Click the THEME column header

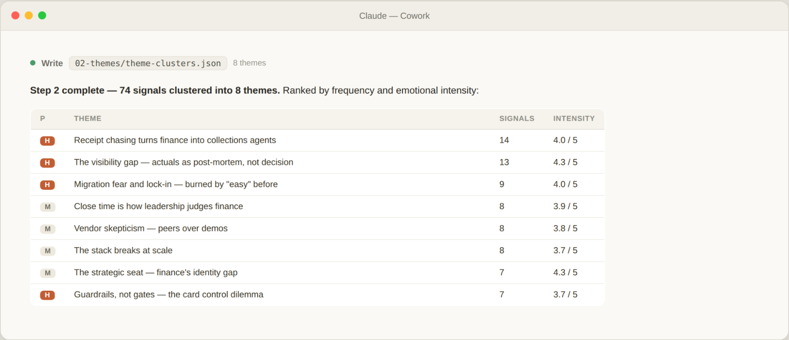tap(88, 118)
